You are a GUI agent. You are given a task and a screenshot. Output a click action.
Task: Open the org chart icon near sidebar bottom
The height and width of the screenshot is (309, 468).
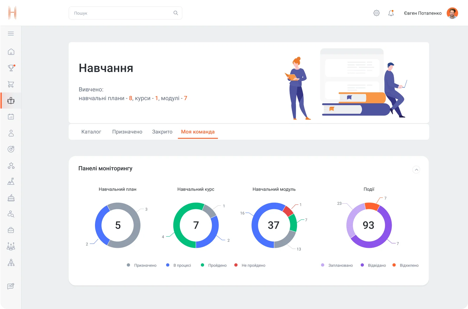pos(11,263)
